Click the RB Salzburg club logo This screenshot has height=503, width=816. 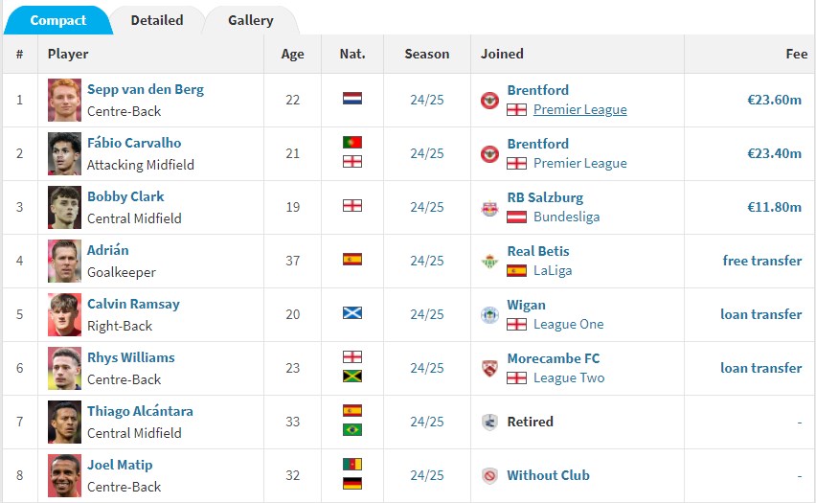tap(490, 207)
